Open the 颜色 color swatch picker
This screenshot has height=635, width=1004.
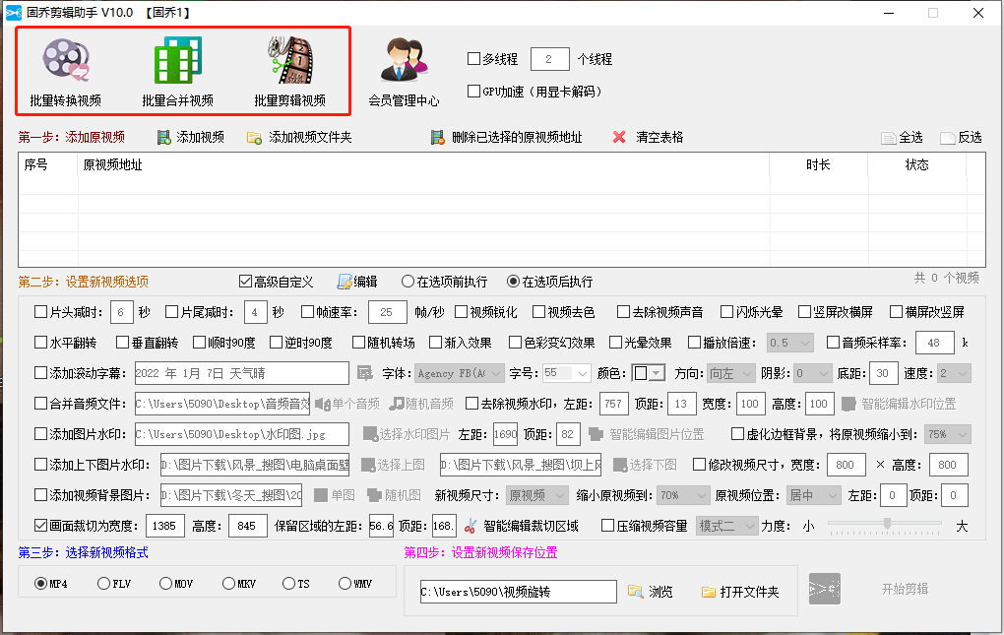click(x=648, y=373)
